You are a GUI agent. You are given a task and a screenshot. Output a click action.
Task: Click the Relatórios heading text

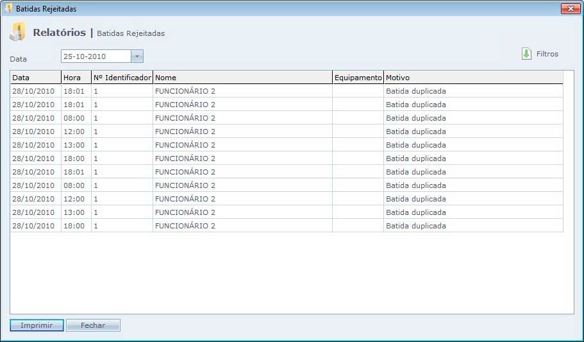click(59, 32)
